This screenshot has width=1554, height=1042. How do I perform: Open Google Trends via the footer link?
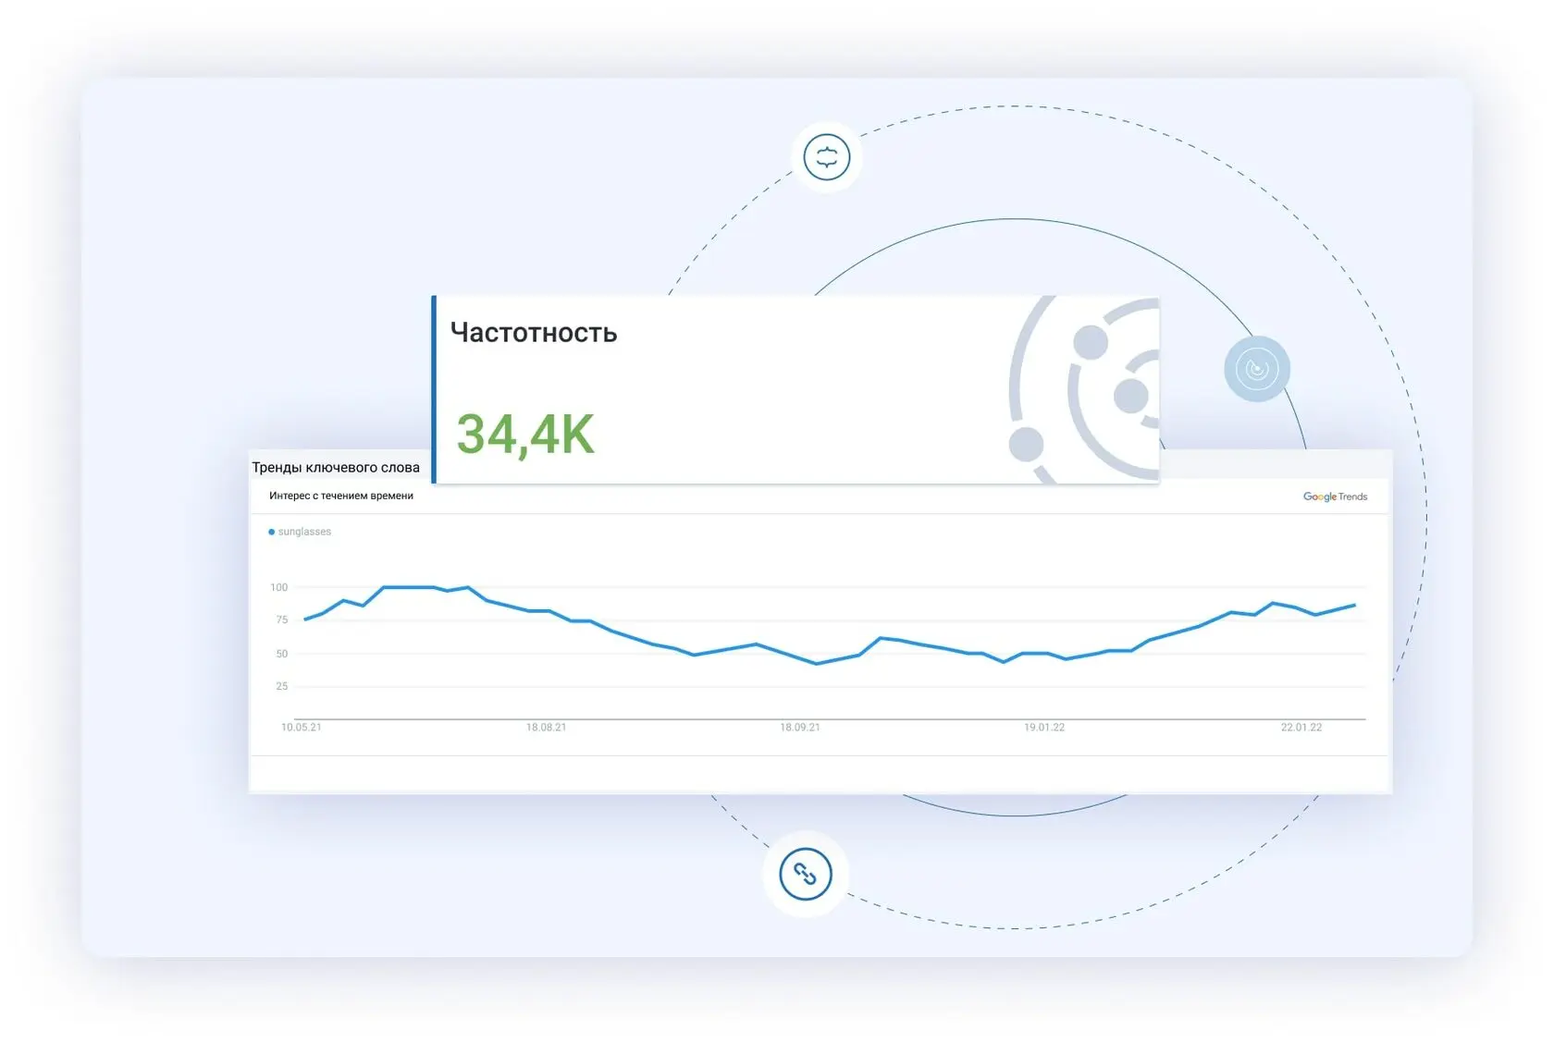pos(1335,496)
